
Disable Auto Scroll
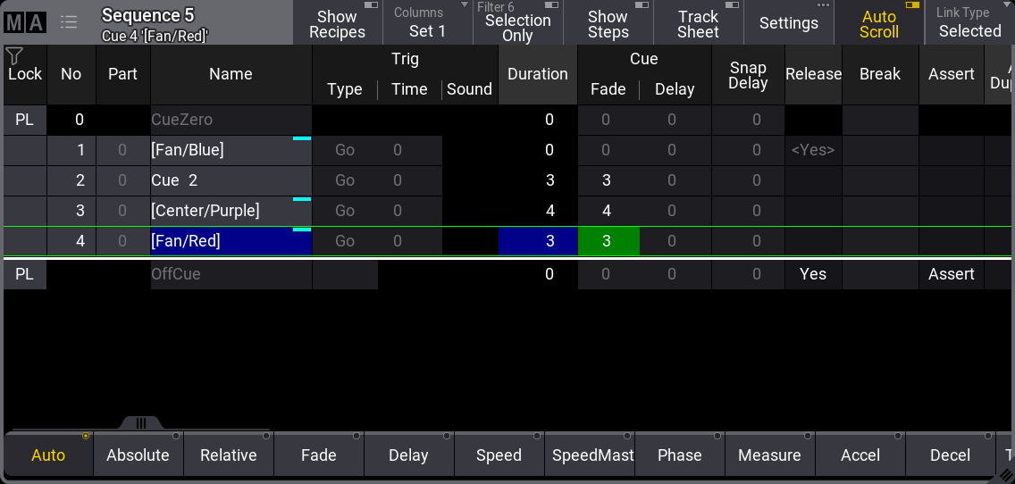coord(878,23)
